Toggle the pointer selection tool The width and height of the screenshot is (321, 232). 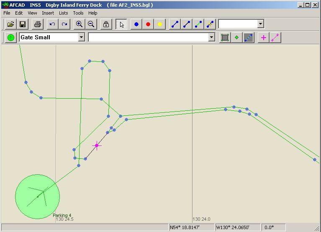tap(121, 24)
